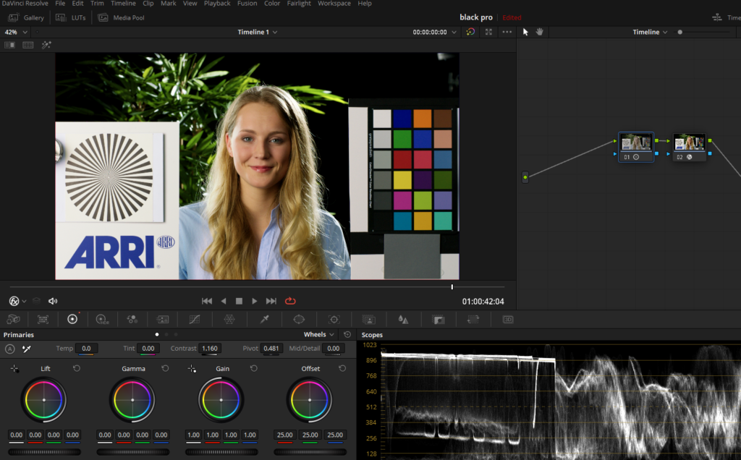This screenshot has width=741, height=460.
Task: Click the Lift master wheel slider
Action: click(44, 452)
